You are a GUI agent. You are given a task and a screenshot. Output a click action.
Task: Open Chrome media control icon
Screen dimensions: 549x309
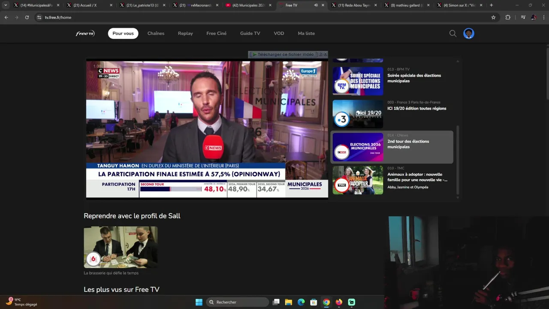coord(523,17)
